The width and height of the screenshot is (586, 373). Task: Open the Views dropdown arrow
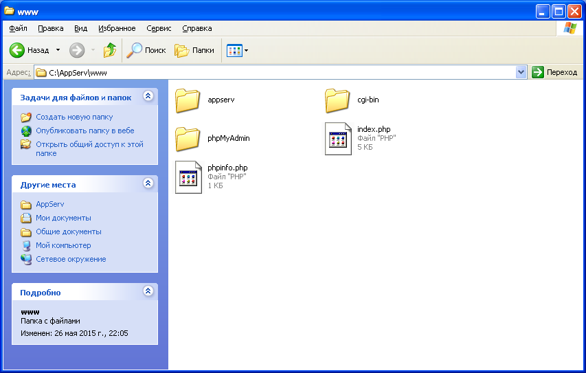point(246,50)
